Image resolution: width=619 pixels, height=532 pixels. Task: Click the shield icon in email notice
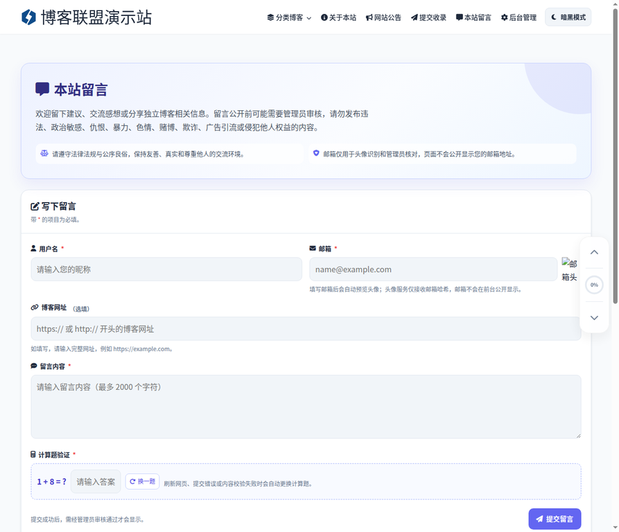[x=316, y=153]
